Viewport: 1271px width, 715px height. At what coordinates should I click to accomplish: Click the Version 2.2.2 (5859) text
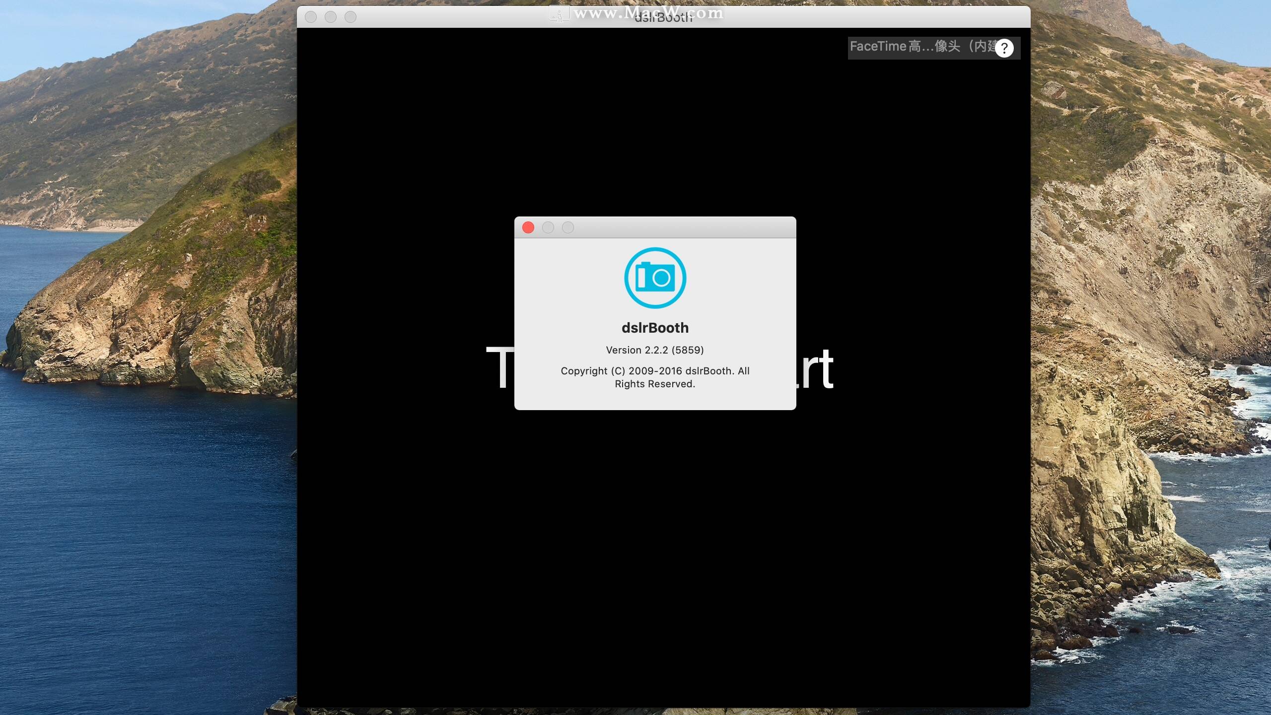coord(655,350)
